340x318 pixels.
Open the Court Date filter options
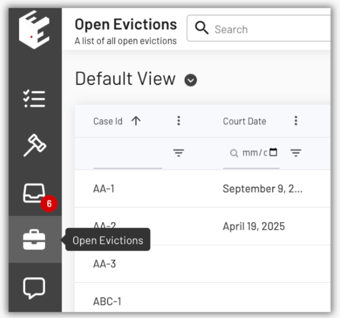pos(296,153)
